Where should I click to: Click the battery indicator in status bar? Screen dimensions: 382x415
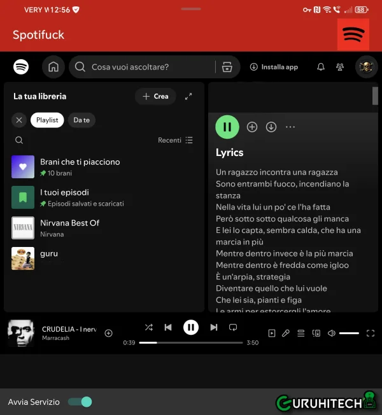coord(362,10)
